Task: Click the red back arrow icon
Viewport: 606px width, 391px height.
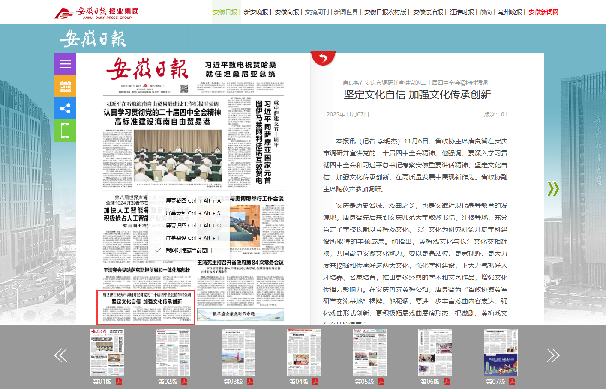Action: click(x=323, y=58)
